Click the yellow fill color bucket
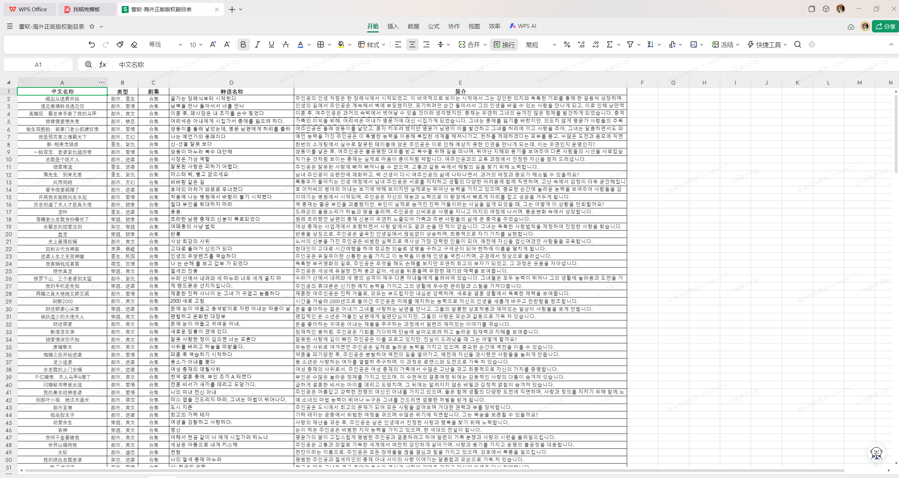 coord(341,45)
